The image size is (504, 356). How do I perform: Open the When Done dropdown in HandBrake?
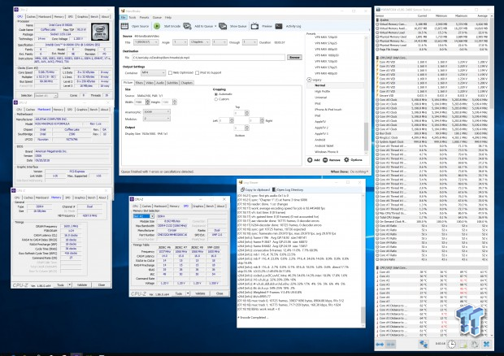[358, 171]
